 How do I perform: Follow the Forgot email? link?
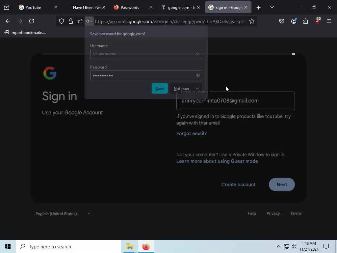click(192, 133)
